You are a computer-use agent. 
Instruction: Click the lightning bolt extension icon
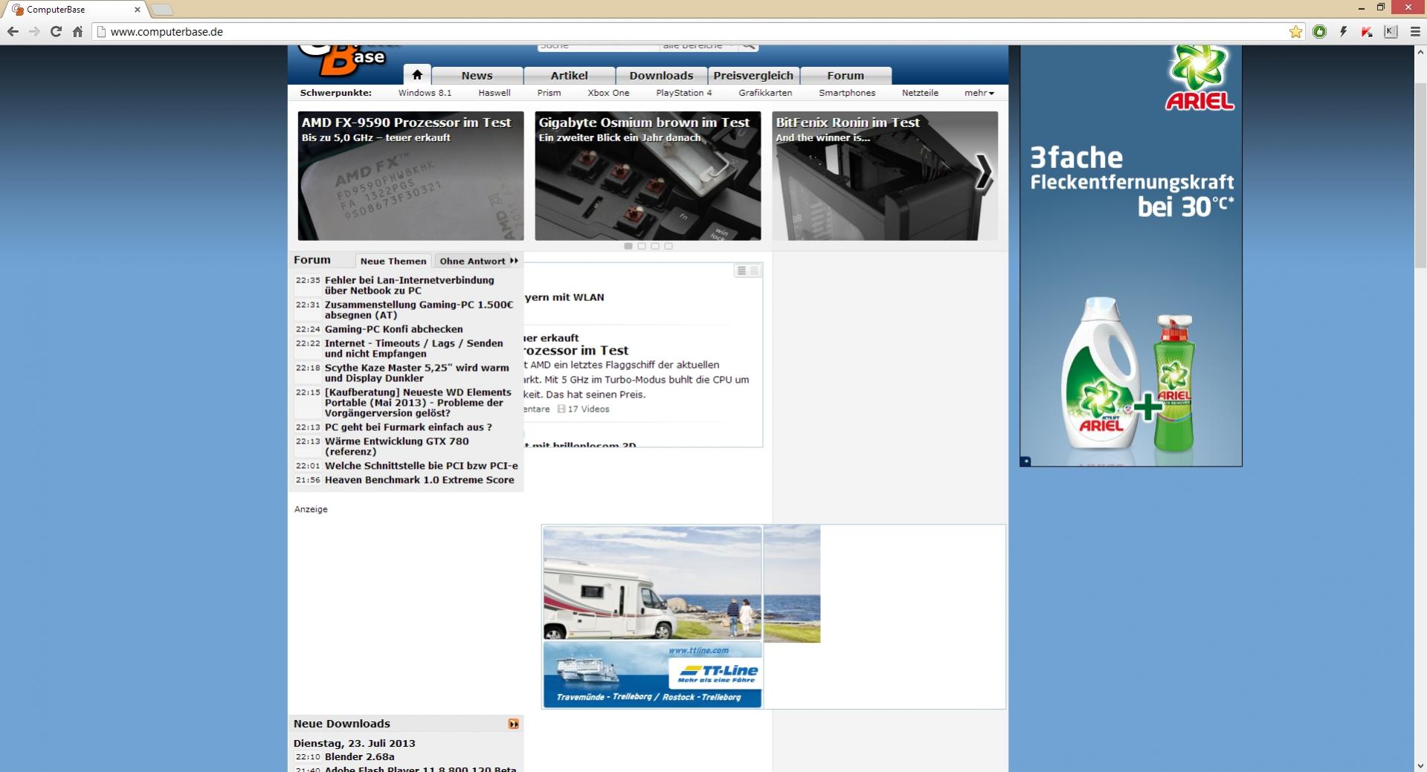pyautogui.click(x=1343, y=31)
